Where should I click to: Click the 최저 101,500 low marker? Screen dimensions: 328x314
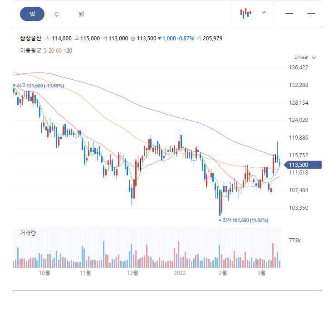pos(243,220)
